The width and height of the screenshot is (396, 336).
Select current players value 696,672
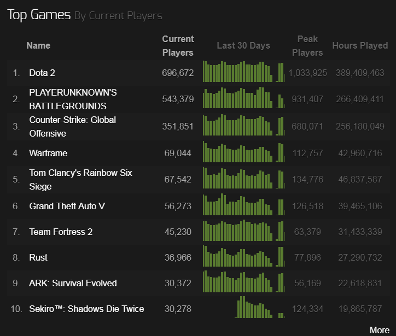(x=178, y=73)
